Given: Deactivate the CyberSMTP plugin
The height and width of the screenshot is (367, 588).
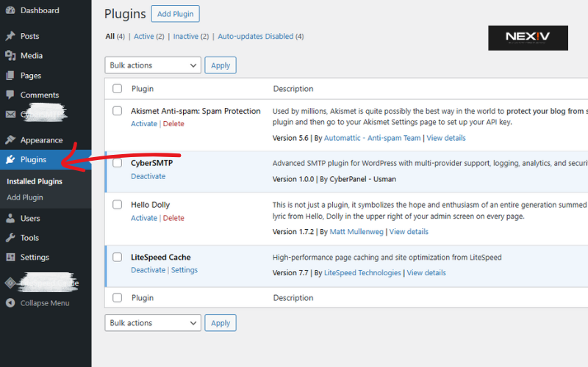Looking at the screenshot, I should point(148,176).
